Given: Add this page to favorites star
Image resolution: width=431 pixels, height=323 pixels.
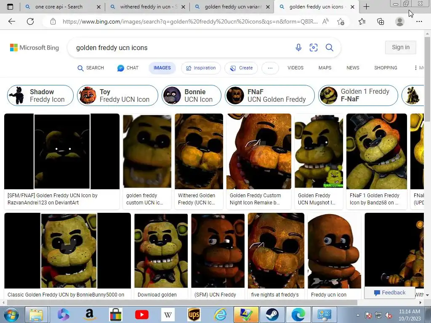Looking at the screenshot, I should 341,21.
